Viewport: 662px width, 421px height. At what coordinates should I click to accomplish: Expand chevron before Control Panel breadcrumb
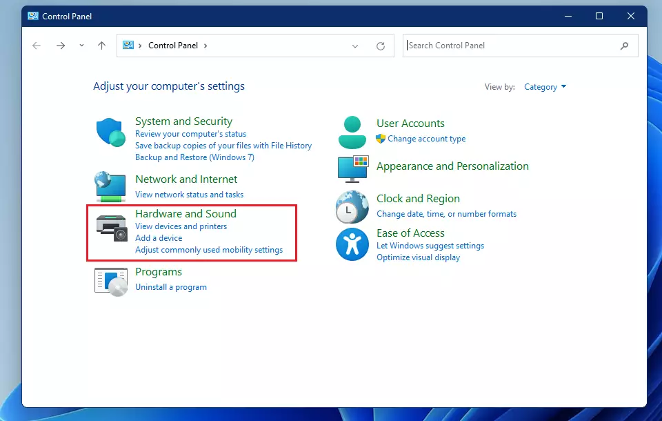140,46
